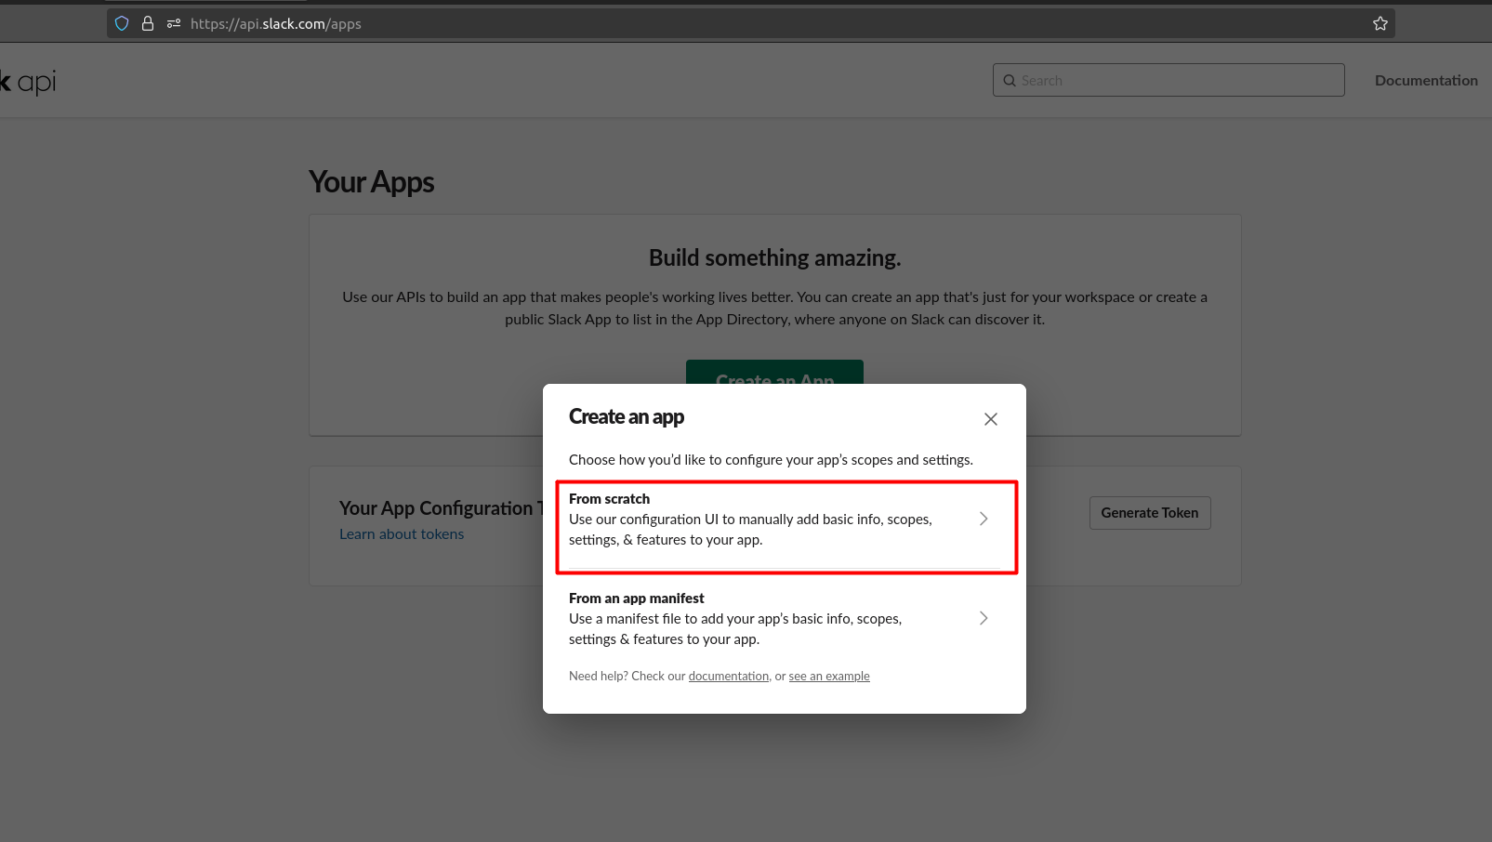Open the Documentation menu item
The height and width of the screenshot is (842, 1492).
[x=1426, y=81]
